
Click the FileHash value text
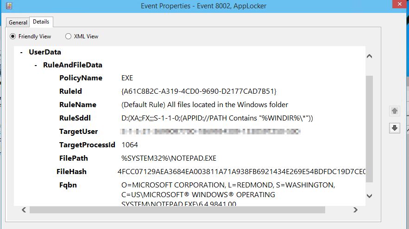(241, 172)
